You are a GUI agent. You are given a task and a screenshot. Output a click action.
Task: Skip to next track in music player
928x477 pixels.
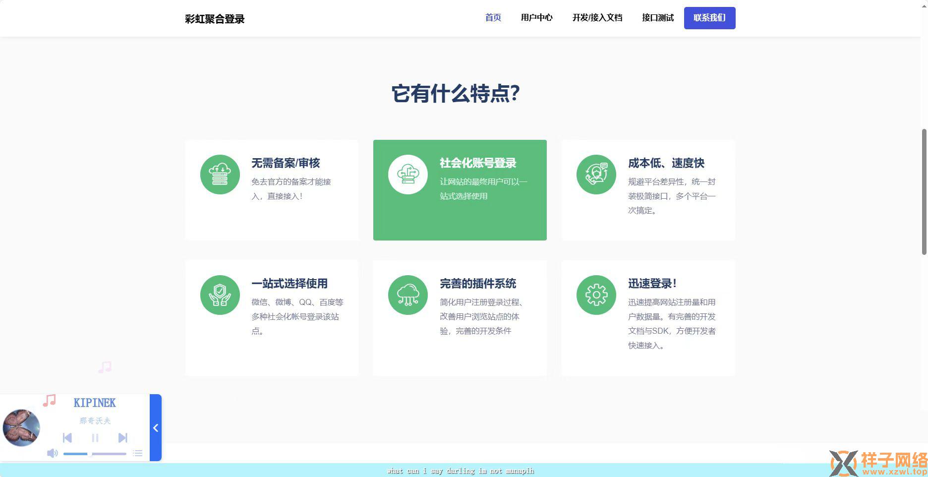pyautogui.click(x=123, y=438)
